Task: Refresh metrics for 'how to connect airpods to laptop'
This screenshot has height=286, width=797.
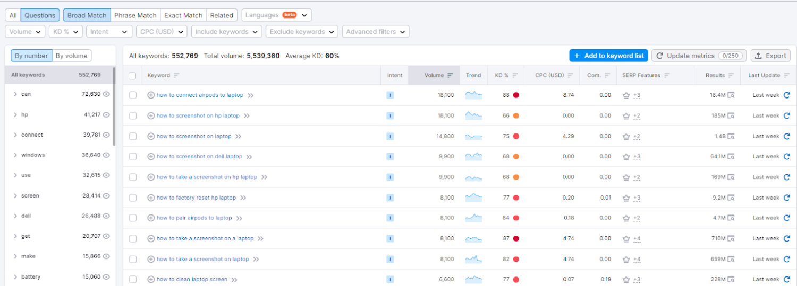Action: (x=787, y=95)
